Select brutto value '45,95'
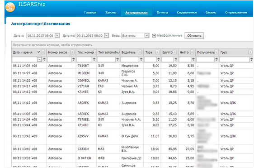The width and height of the screenshot is (254, 168). pos(172,149)
